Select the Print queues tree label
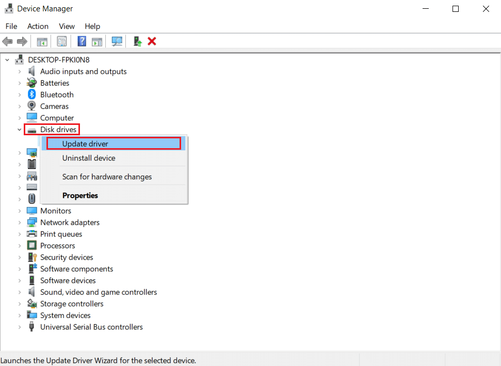501x366 pixels. click(x=61, y=234)
